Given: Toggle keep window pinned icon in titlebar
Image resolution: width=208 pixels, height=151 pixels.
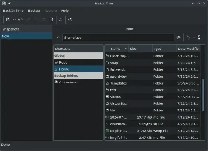Looking at the screenshot, I should [x=9, y=3].
